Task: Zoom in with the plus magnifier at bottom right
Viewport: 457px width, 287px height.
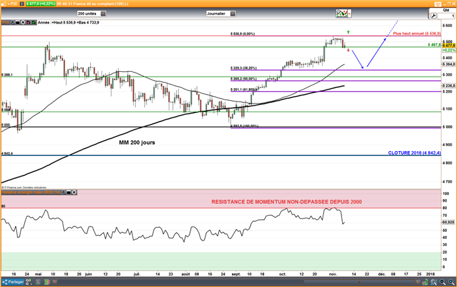Action: click(x=452, y=282)
